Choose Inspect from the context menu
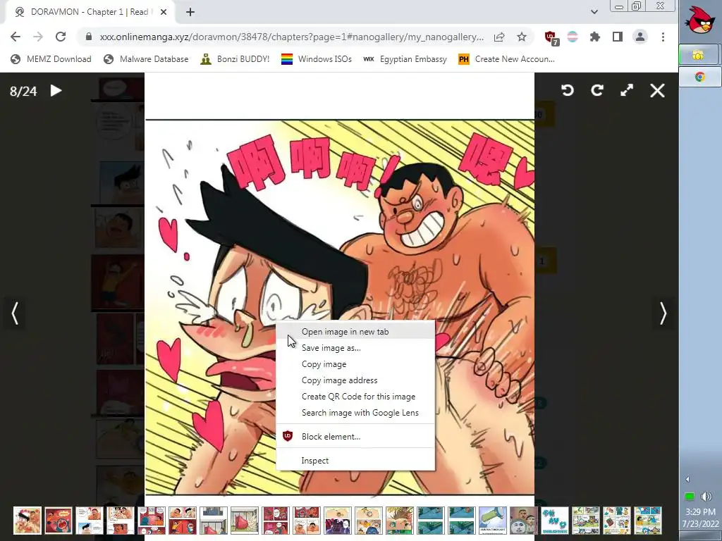Viewport: 722px width, 541px height. pyautogui.click(x=355, y=460)
